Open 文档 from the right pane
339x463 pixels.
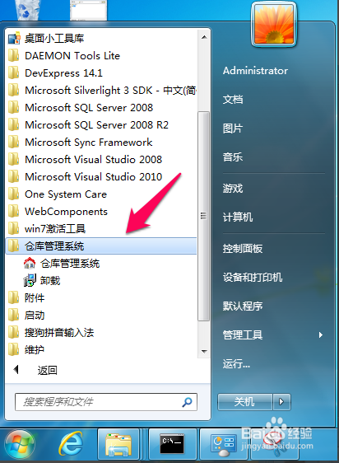point(233,100)
